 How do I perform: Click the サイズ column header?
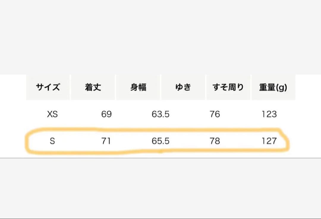pos(48,87)
